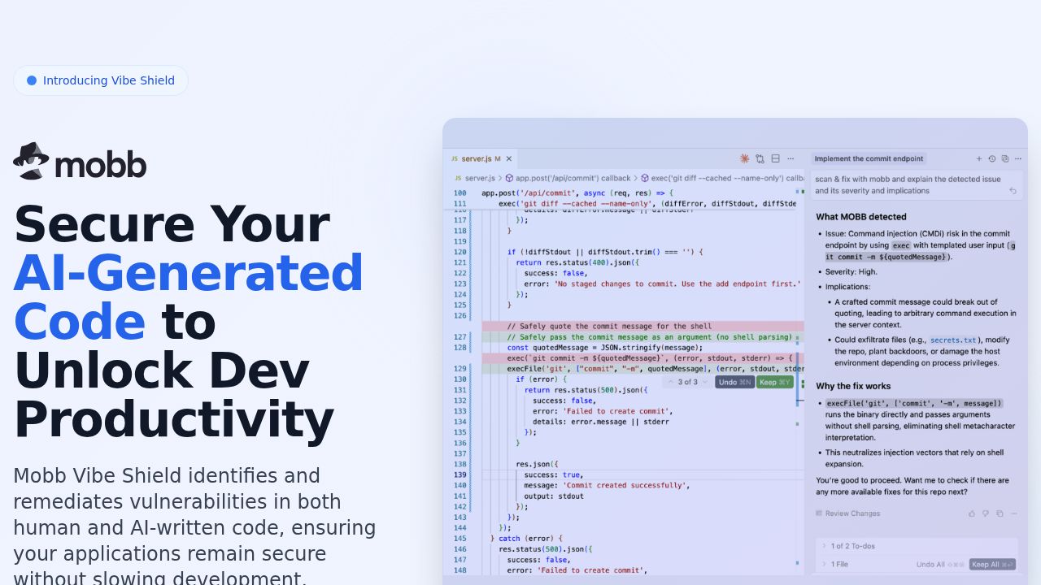The width and height of the screenshot is (1041, 585).
Task: Click the Undo button in the diff widget
Action: (734, 382)
